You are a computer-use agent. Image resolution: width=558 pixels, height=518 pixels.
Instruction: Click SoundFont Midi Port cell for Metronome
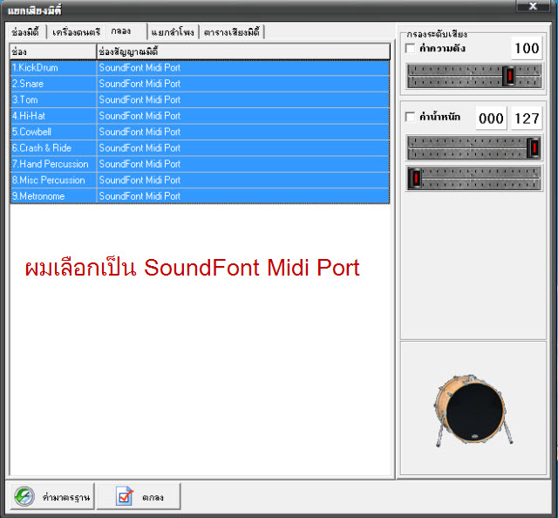click(243, 196)
